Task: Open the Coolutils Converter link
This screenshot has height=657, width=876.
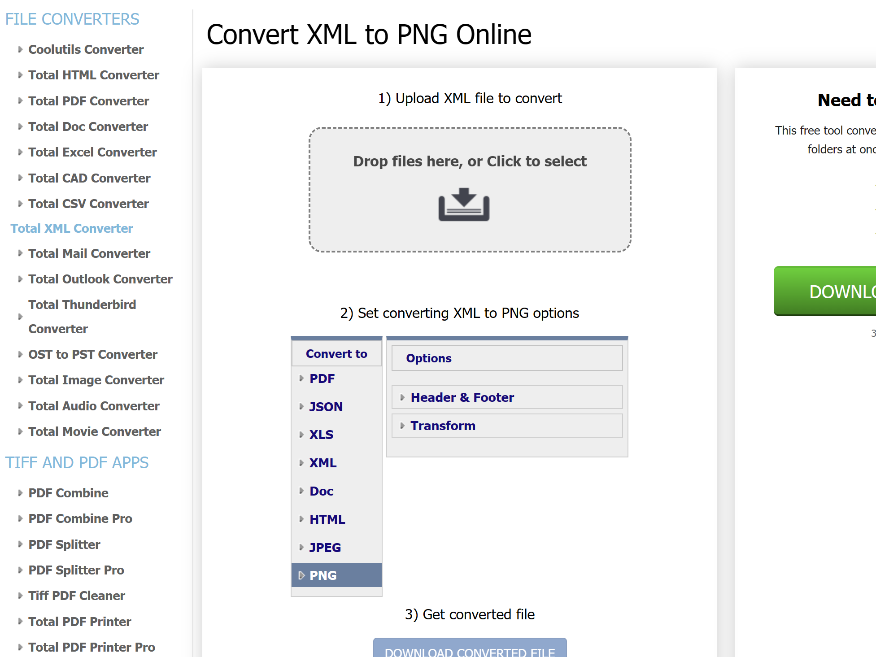Action: (86, 49)
